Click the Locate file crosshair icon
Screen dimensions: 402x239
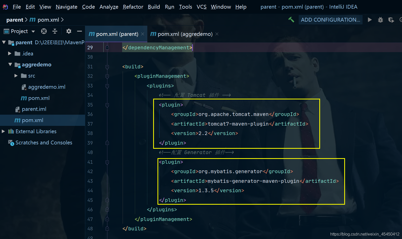tap(44, 31)
